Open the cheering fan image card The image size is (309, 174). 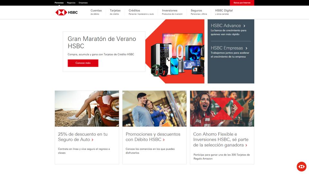(222, 109)
